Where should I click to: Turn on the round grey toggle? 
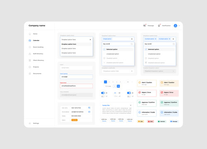103,96
